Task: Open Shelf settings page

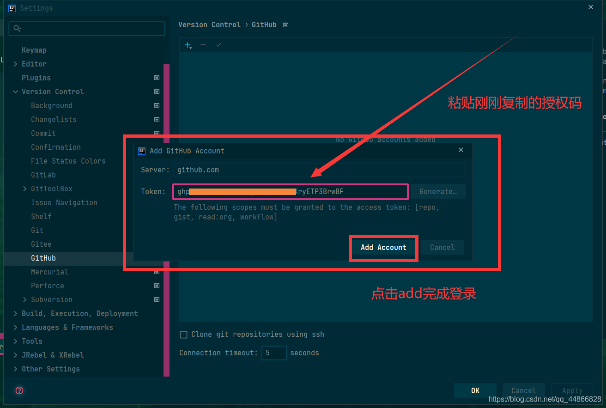Action: click(x=41, y=216)
